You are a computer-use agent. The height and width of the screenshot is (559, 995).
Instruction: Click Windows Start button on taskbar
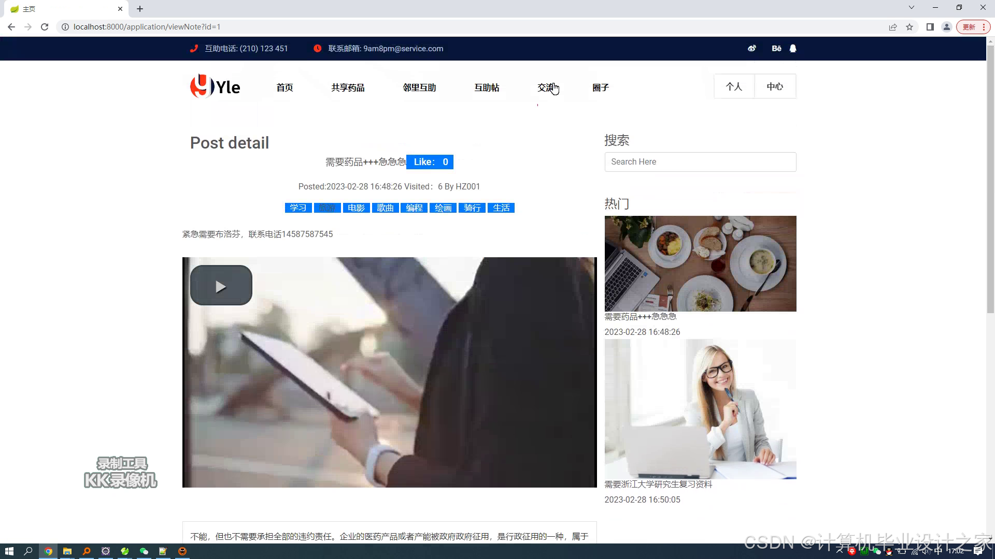coord(9,551)
